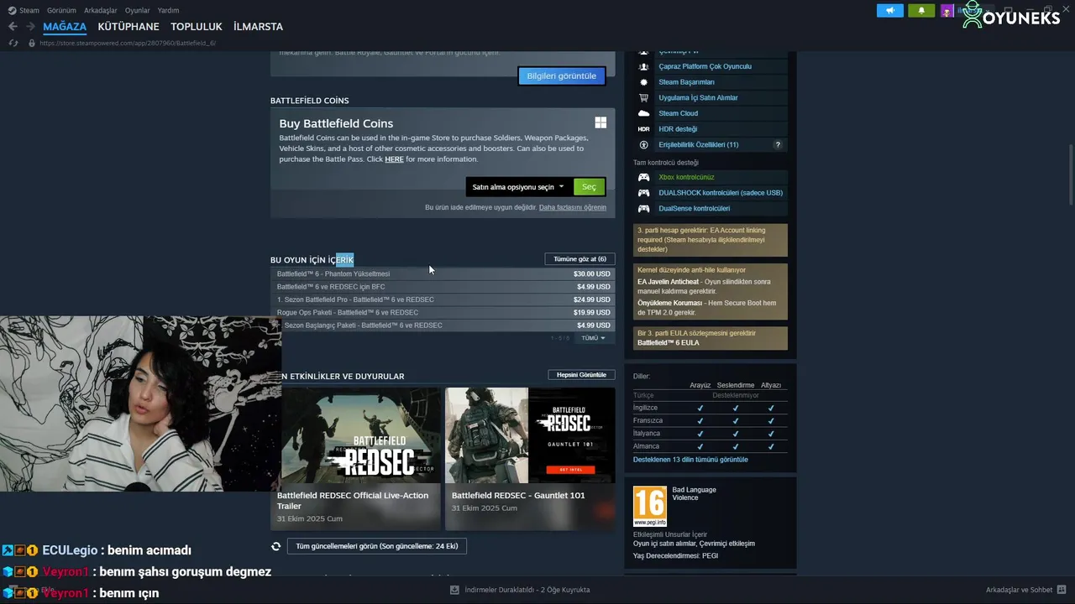The height and width of the screenshot is (604, 1075).
Task: Open the Rogue Ops Paketi DLC row
Action: tap(443, 312)
